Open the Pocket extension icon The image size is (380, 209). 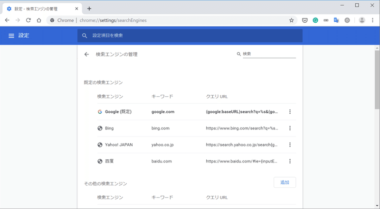304,20
